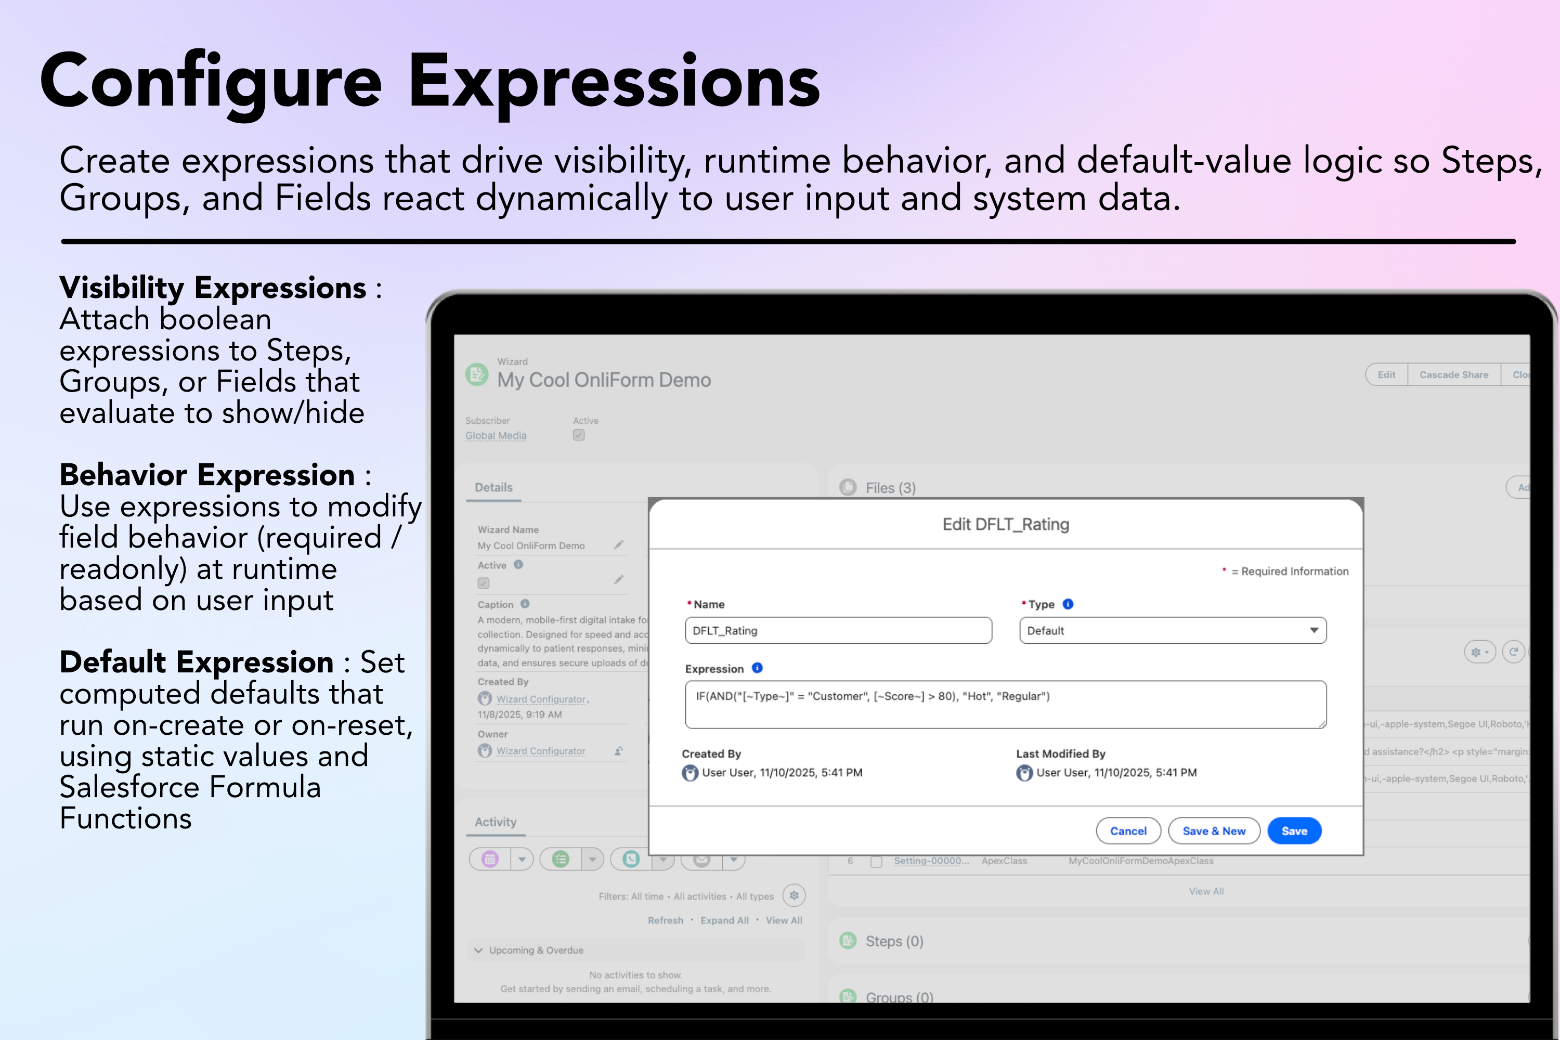Click the Cascade Share button
The height and width of the screenshot is (1040, 1560).
1454,375
